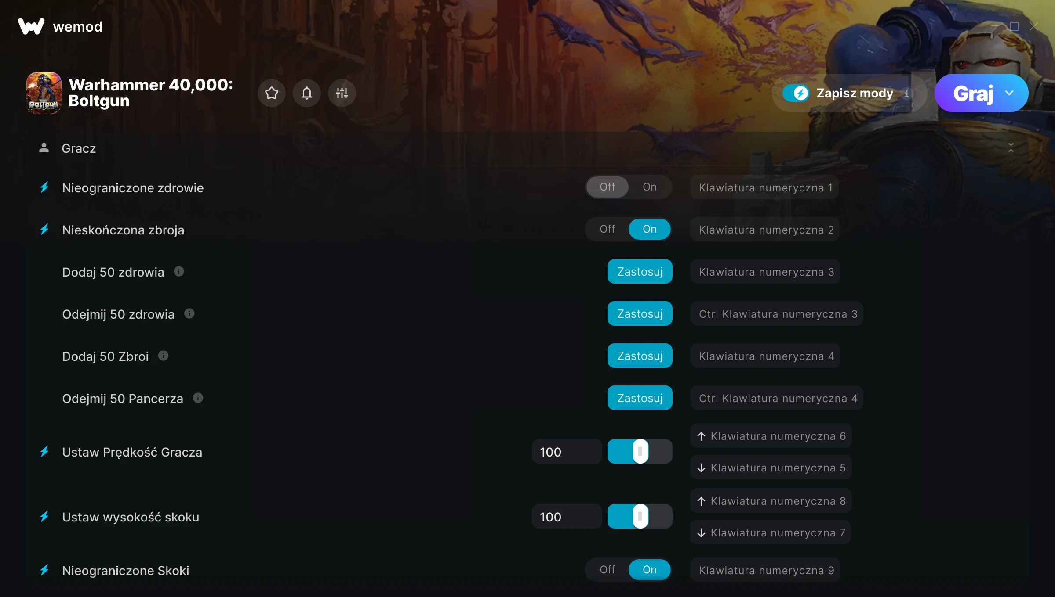Image resolution: width=1055 pixels, height=597 pixels.
Task: Apply Dodaj 50 Zbroi with Zastosuj
Action: [640, 356]
